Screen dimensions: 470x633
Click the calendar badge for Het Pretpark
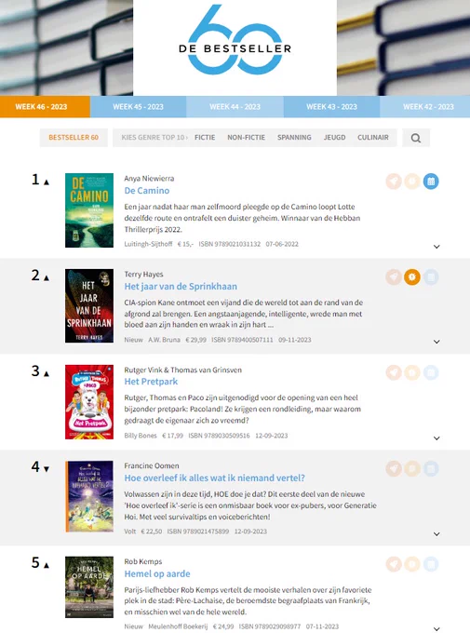point(431,372)
